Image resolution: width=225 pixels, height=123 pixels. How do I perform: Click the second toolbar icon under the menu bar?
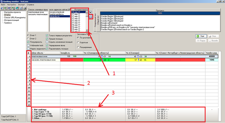pos(6,8)
